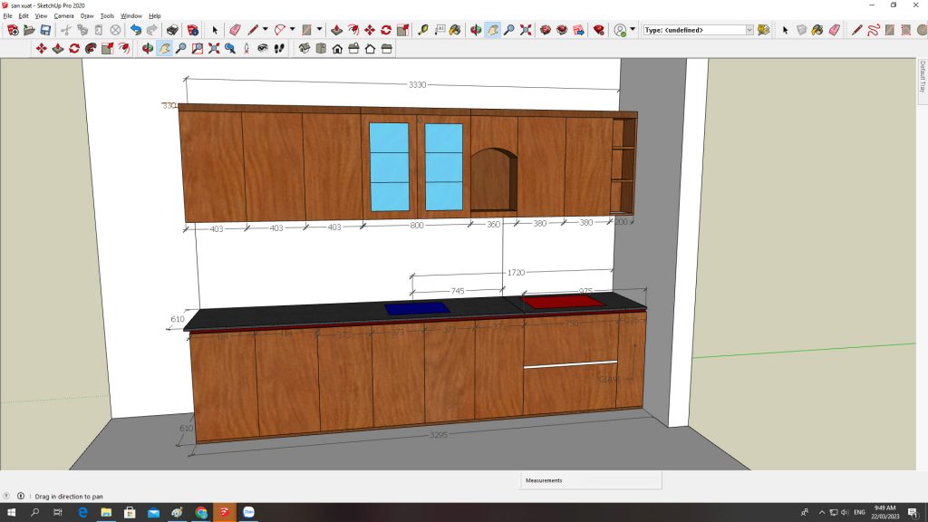Open File Explorer from the taskbar
928x522 pixels.
coord(106,512)
